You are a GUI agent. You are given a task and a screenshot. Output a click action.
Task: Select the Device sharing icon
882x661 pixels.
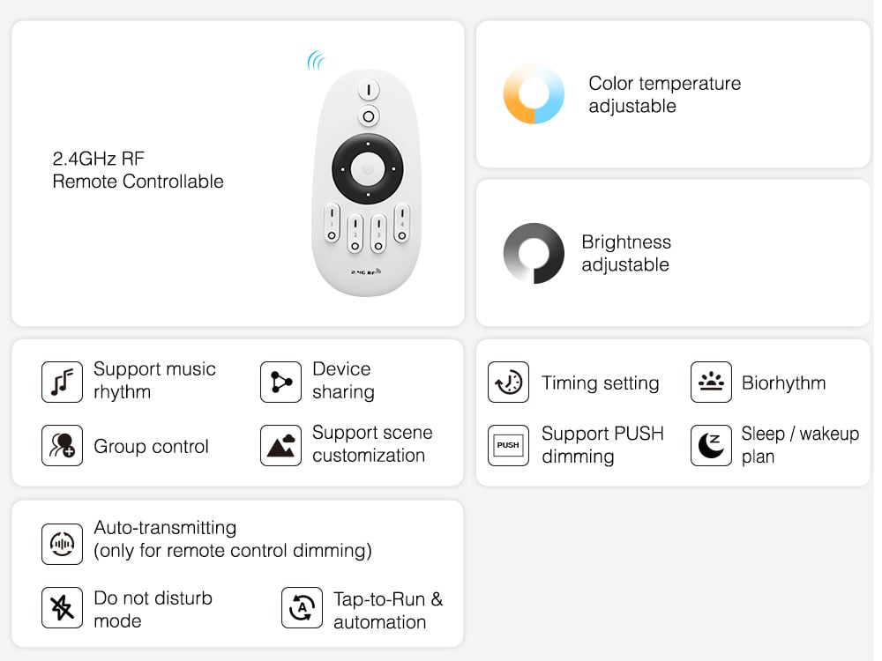coord(280,382)
